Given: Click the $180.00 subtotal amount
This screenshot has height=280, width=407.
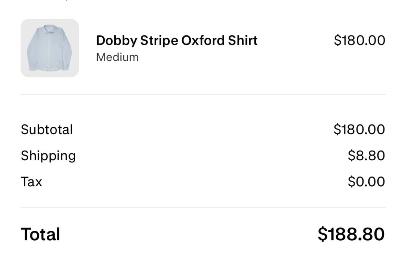Looking at the screenshot, I should (359, 130).
